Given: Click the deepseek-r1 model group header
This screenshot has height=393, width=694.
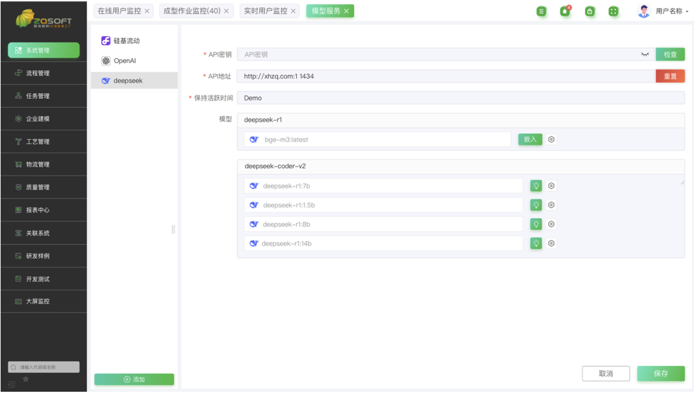Looking at the screenshot, I should 461,120.
